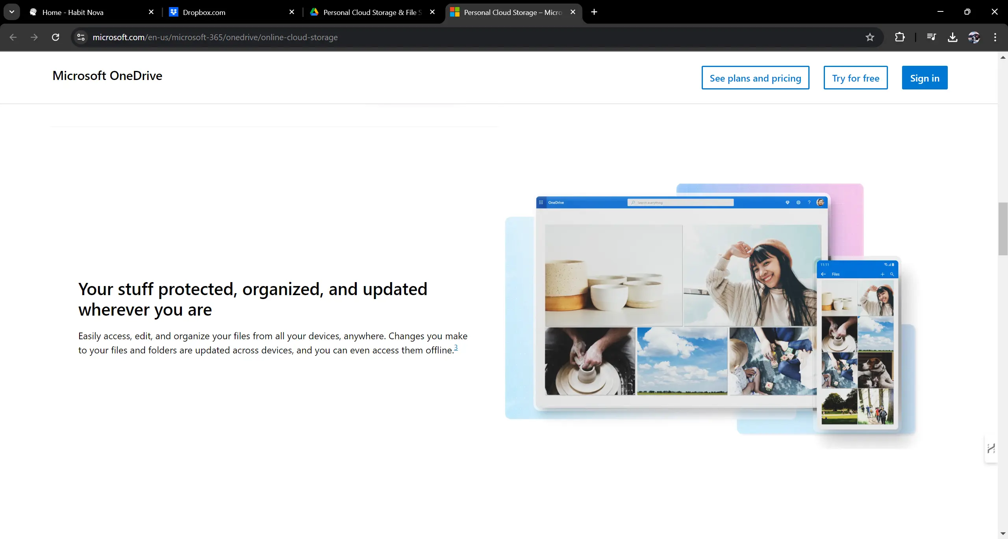Screen dimensions: 1008x539
Task: Click the page vertical scrollbar thumb
Action: 1003,229
